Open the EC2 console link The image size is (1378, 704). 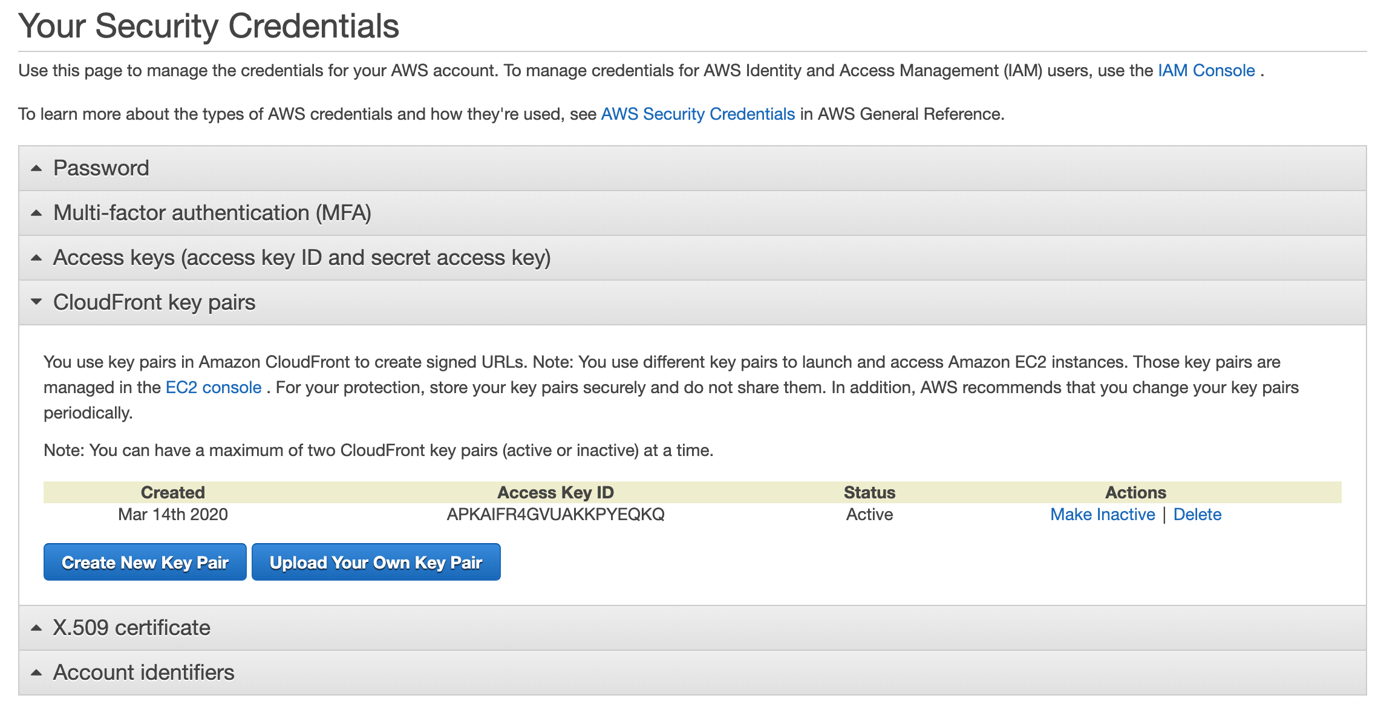214,388
